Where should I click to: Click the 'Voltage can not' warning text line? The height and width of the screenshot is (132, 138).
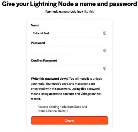pos(91,94)
